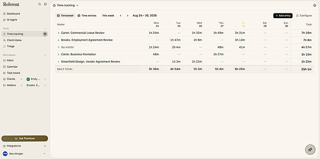Open the Task board
The height and width of the screenshot is (159, 320).
click(13, 73)
